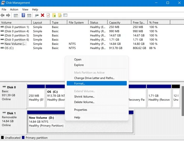Click the checkmark properties toolbar icon
Image resolution: width=184 pixels, height=141 pixels.
(x=48, y=15)
